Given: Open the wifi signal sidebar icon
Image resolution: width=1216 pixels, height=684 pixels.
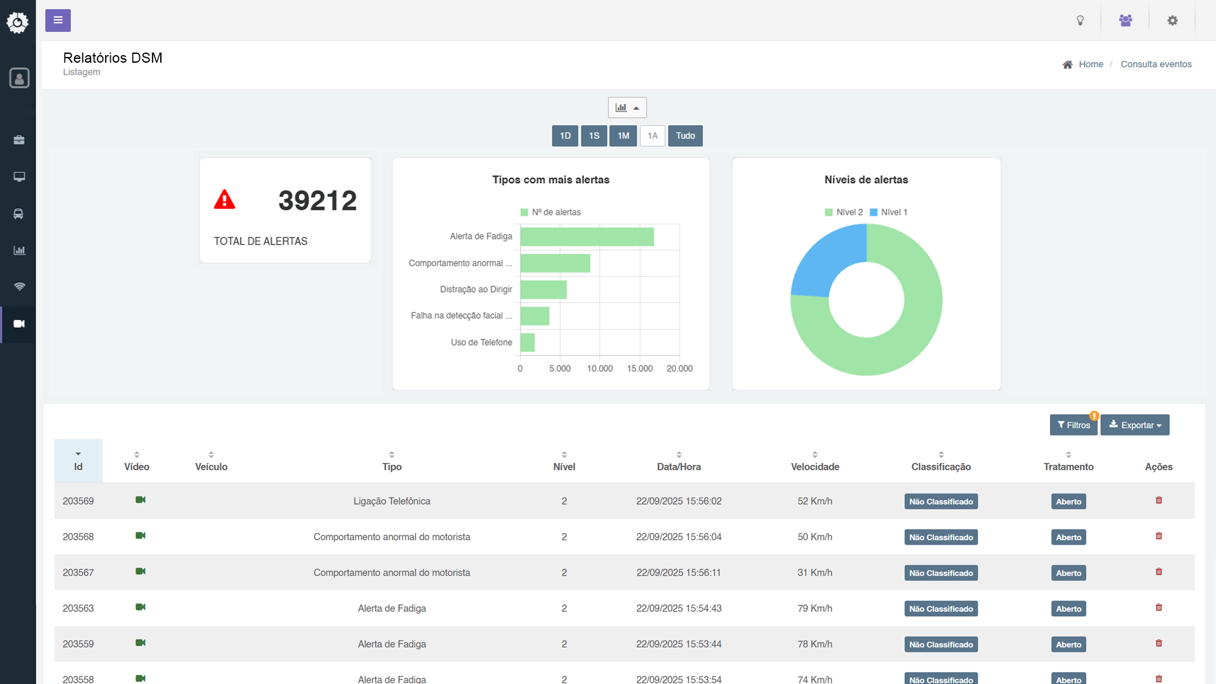Looking at the screenshot, I should coord(19,287).
